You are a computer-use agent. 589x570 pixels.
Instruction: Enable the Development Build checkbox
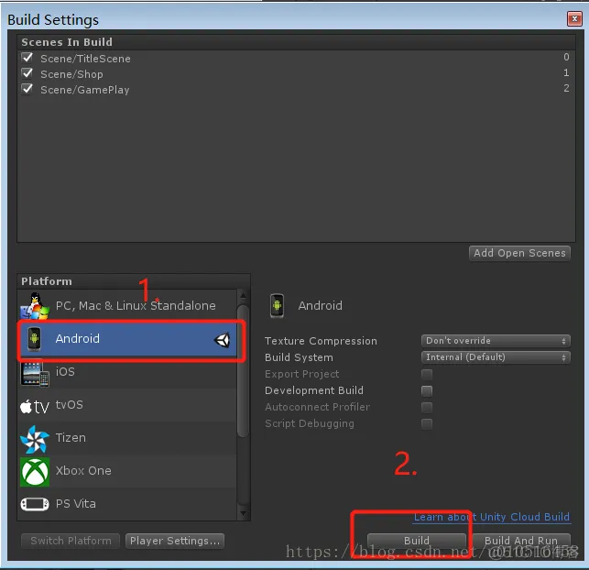pyautogui.click(x=427, y=390)
